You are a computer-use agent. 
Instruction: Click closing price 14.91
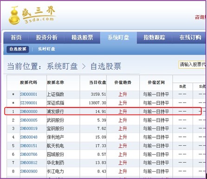(x=101, y=111)
